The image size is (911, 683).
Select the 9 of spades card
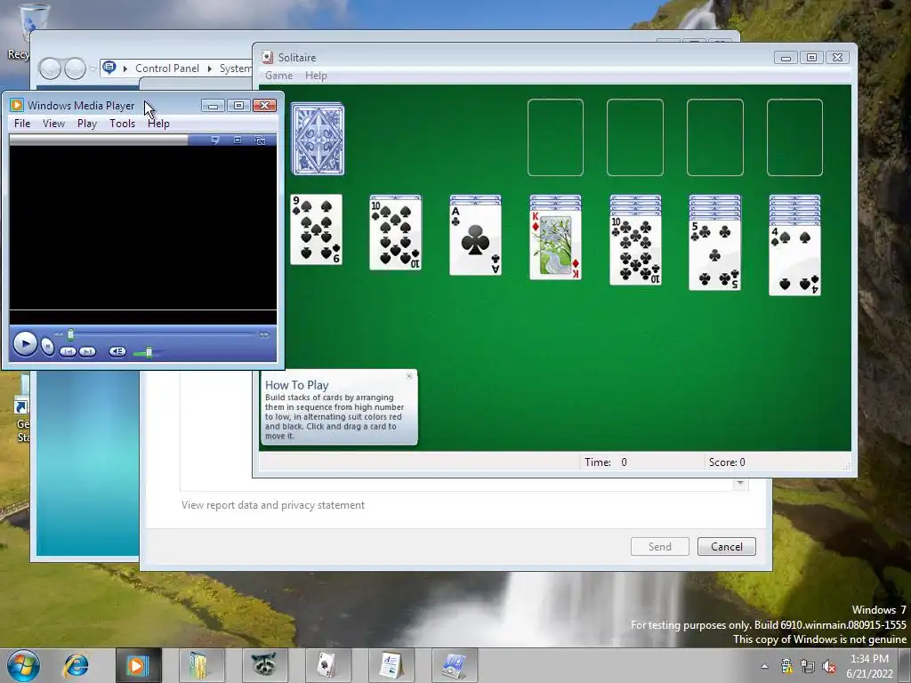click(x=316, y=229)
